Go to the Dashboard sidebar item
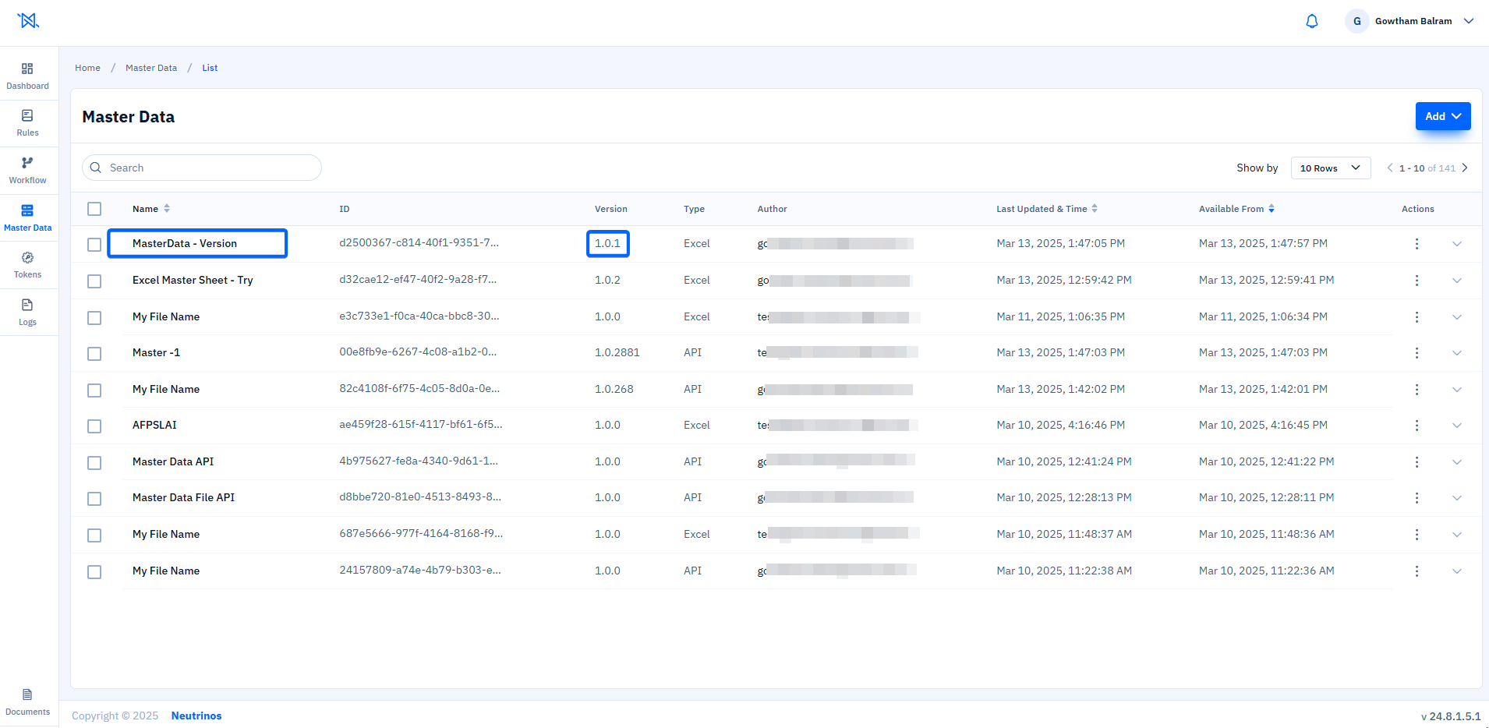Image resolution: width=1489 pixels, height=728 pixels. (x=28, y=76)
